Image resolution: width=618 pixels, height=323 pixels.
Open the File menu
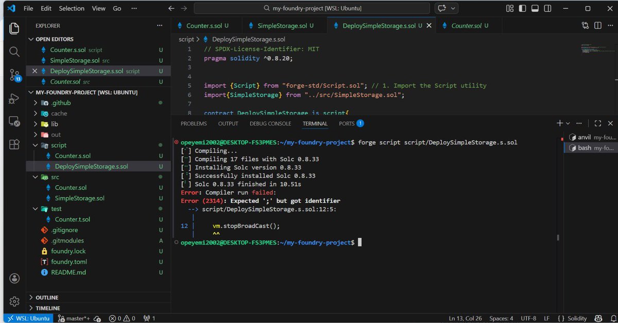[x=28, y=8]
